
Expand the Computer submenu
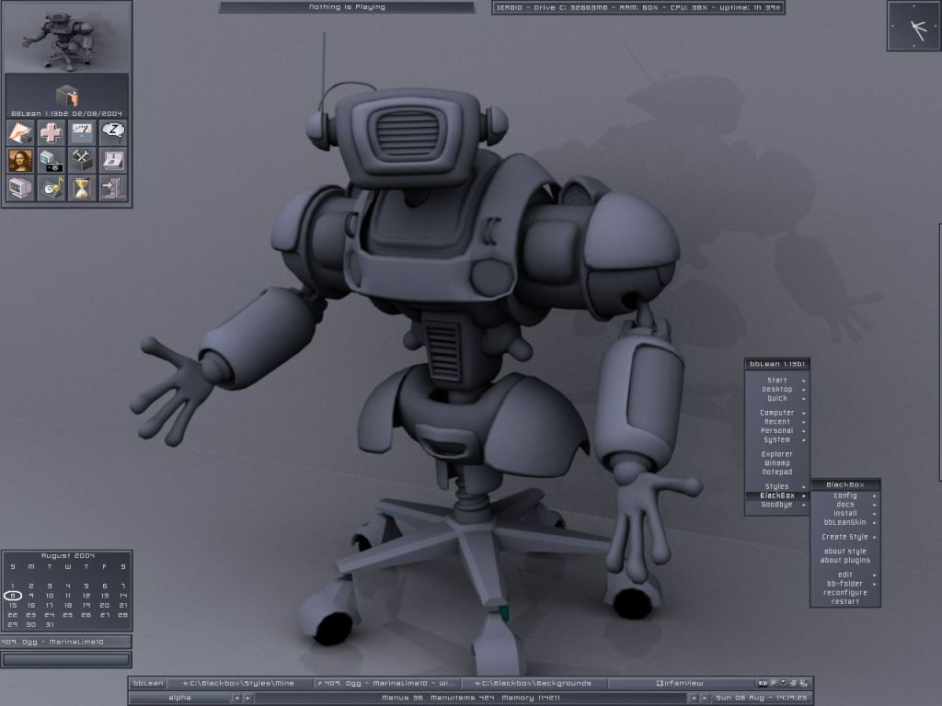point(778,413)
